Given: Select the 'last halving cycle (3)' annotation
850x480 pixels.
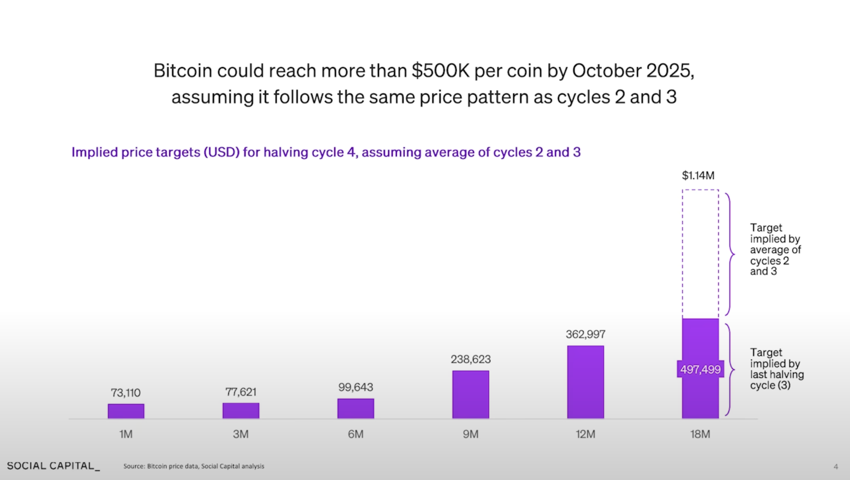Looking at the screenshot, I should click(x=777, y=369).
